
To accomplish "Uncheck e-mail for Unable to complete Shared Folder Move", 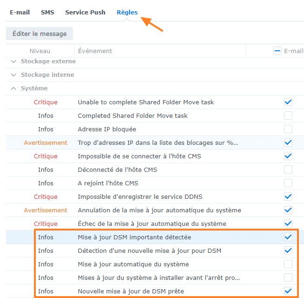I will pos(288,102).
